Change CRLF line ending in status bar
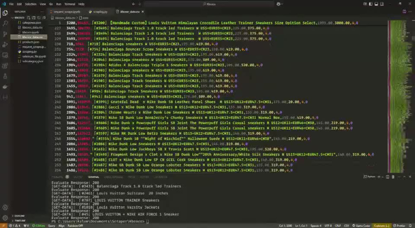Image resolution: width=415 pixels, height=228 pixels. [338, 226]
